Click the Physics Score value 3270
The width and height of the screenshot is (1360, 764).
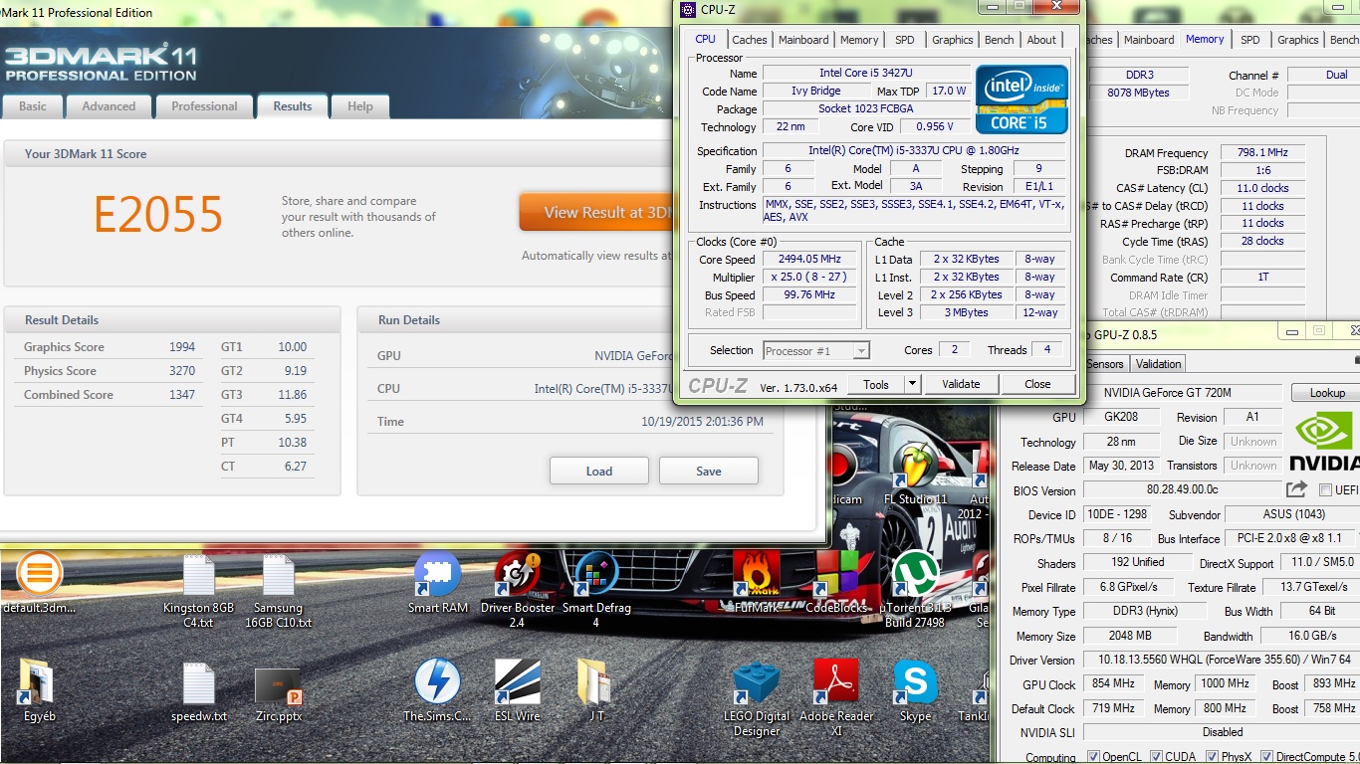tap(182, 371)
